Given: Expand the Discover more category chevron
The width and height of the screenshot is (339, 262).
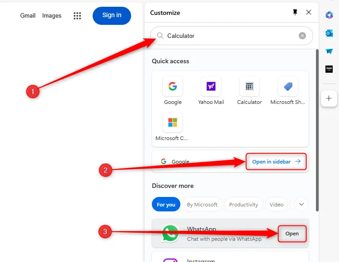Looking at the screenshot, I should (x=301, y=204).
